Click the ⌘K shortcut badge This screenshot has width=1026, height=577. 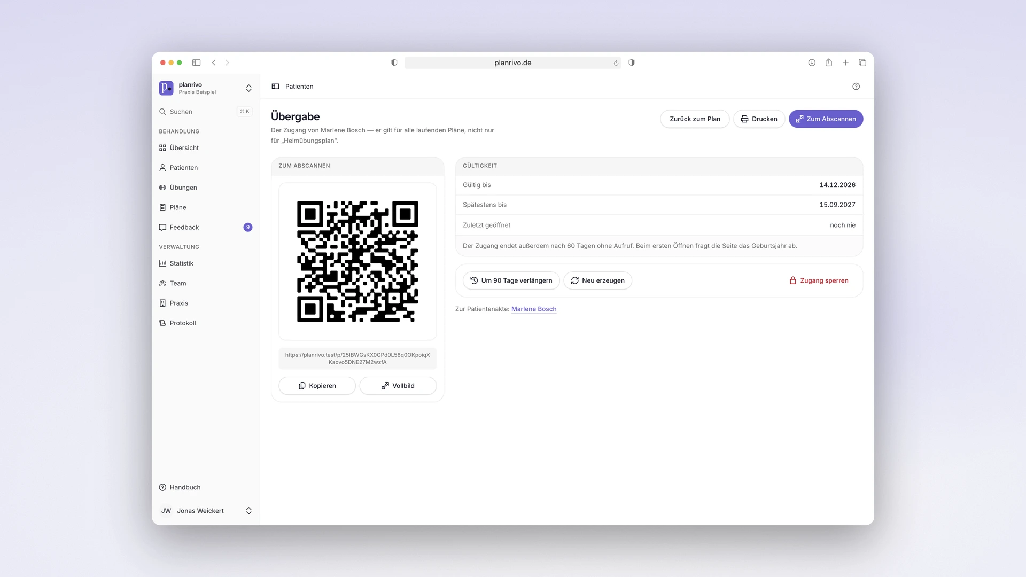point(245,112)
